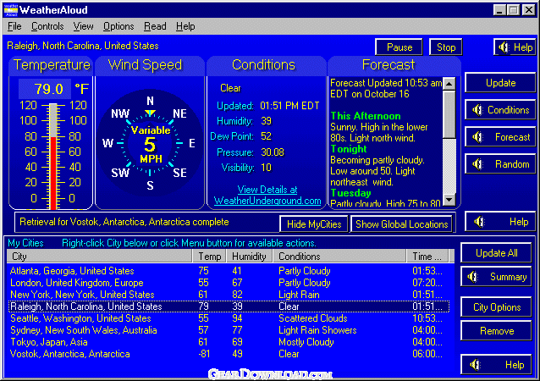Click the 79.0 temperature readout

pos(45,89)
